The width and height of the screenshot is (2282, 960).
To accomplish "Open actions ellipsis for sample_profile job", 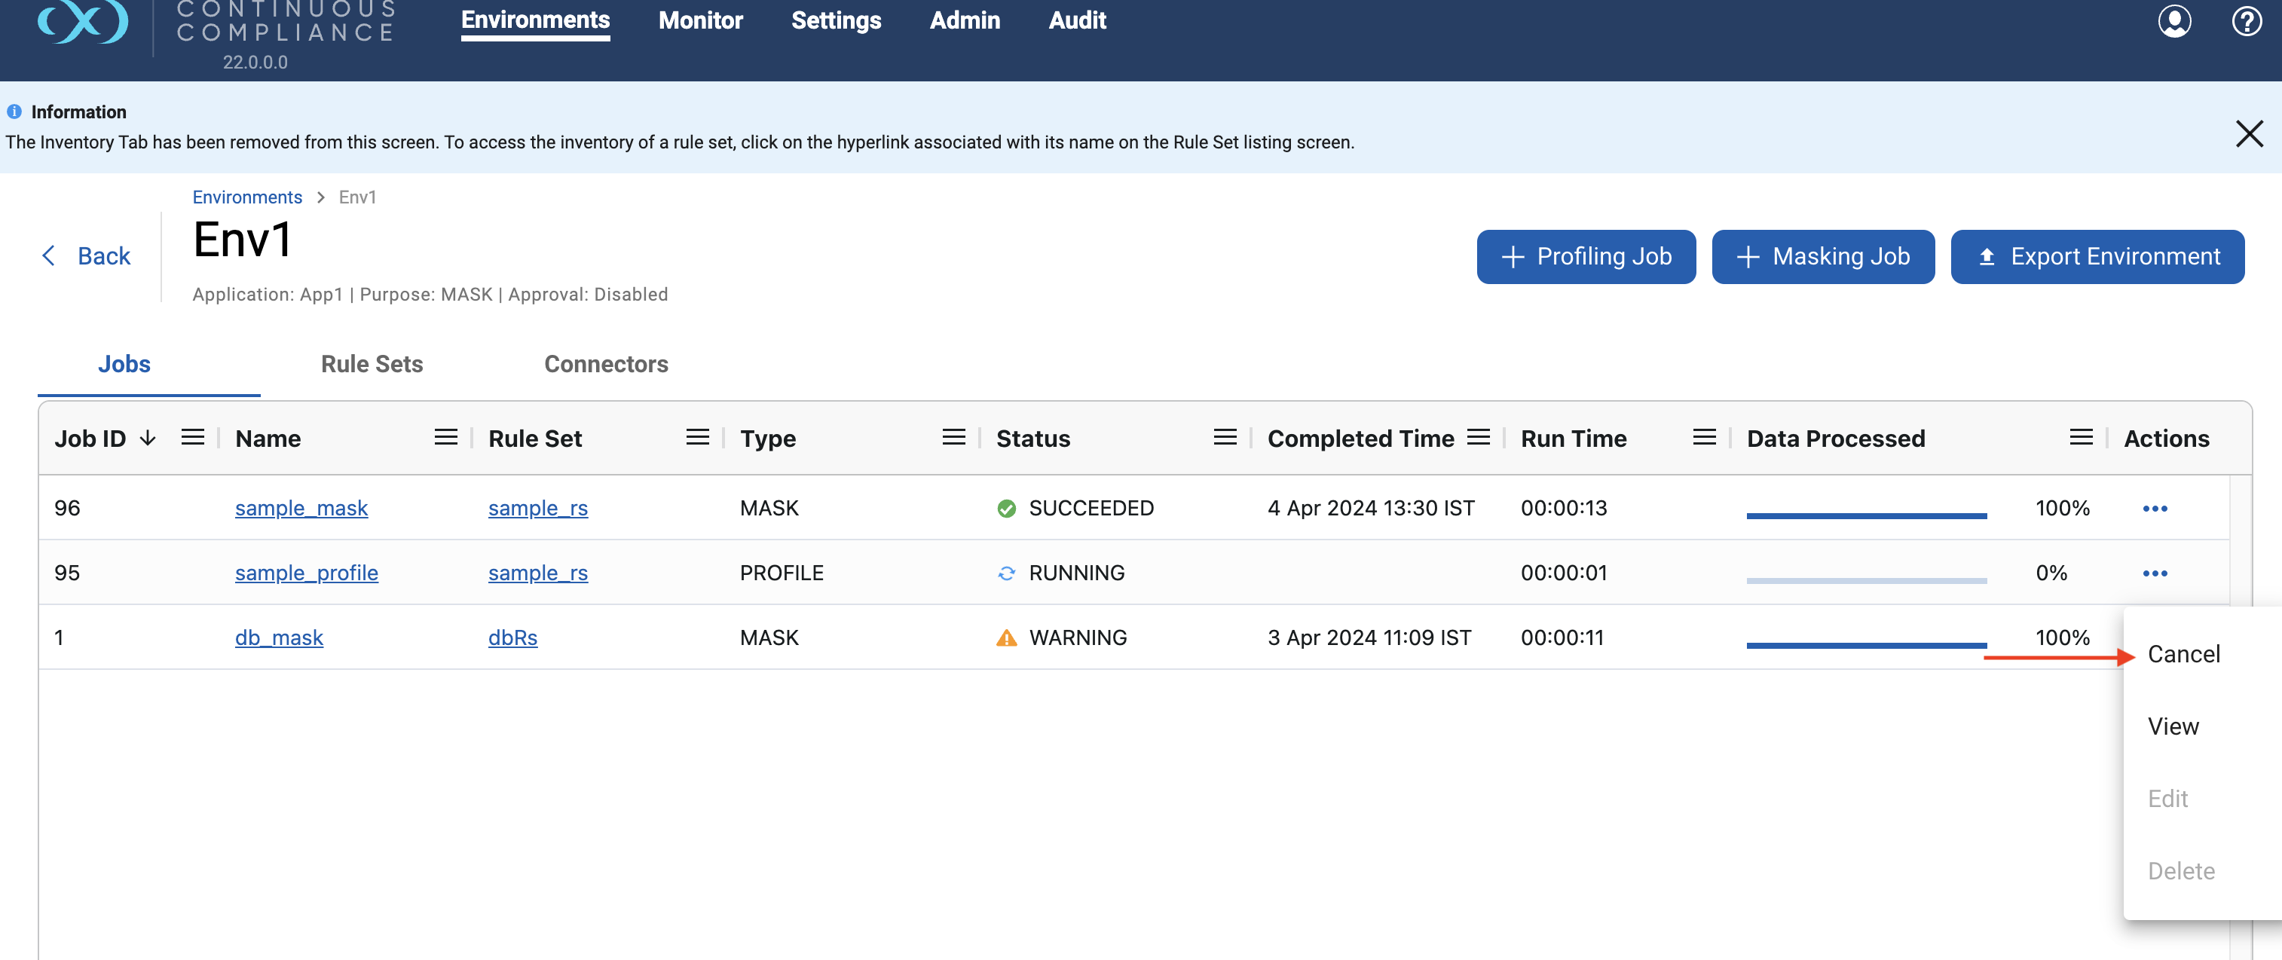I will pyautogui.click(x=2155, y=573).
